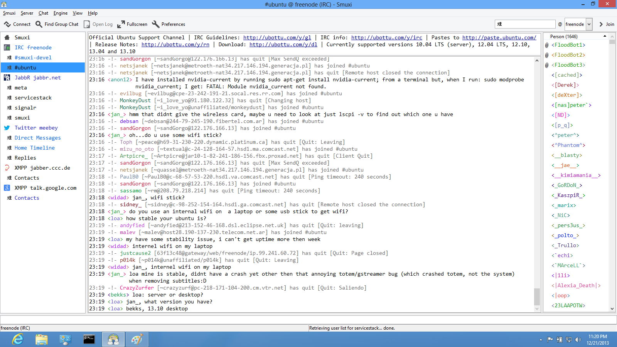Select the #ubuntu chat in the sidebar
This screenshot has height=347, width=617.
click(43, 67)
